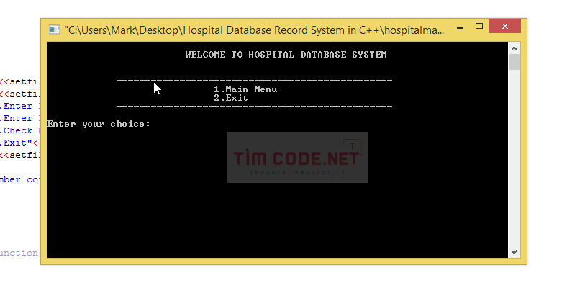The image size is (567, 286).
Task: Minimize the hospital console window
Action: (x=460, y=27)
